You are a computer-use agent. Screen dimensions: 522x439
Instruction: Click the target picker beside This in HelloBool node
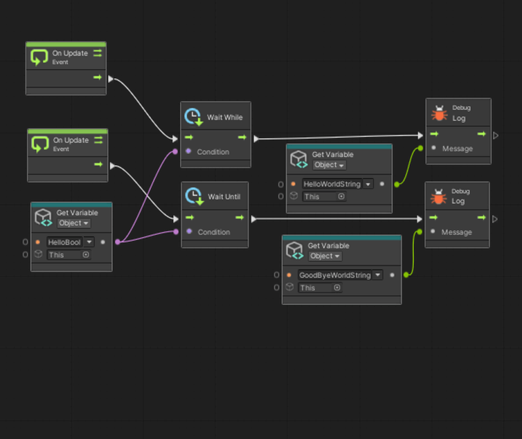point(86,254)
